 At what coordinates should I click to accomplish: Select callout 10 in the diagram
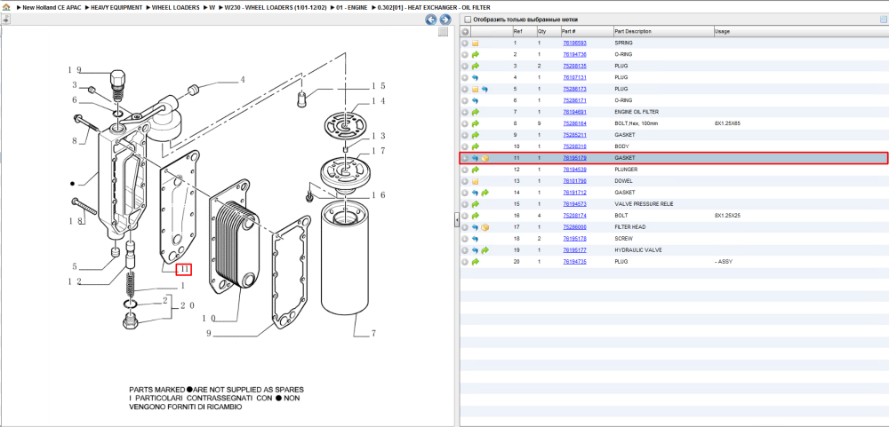209,319
